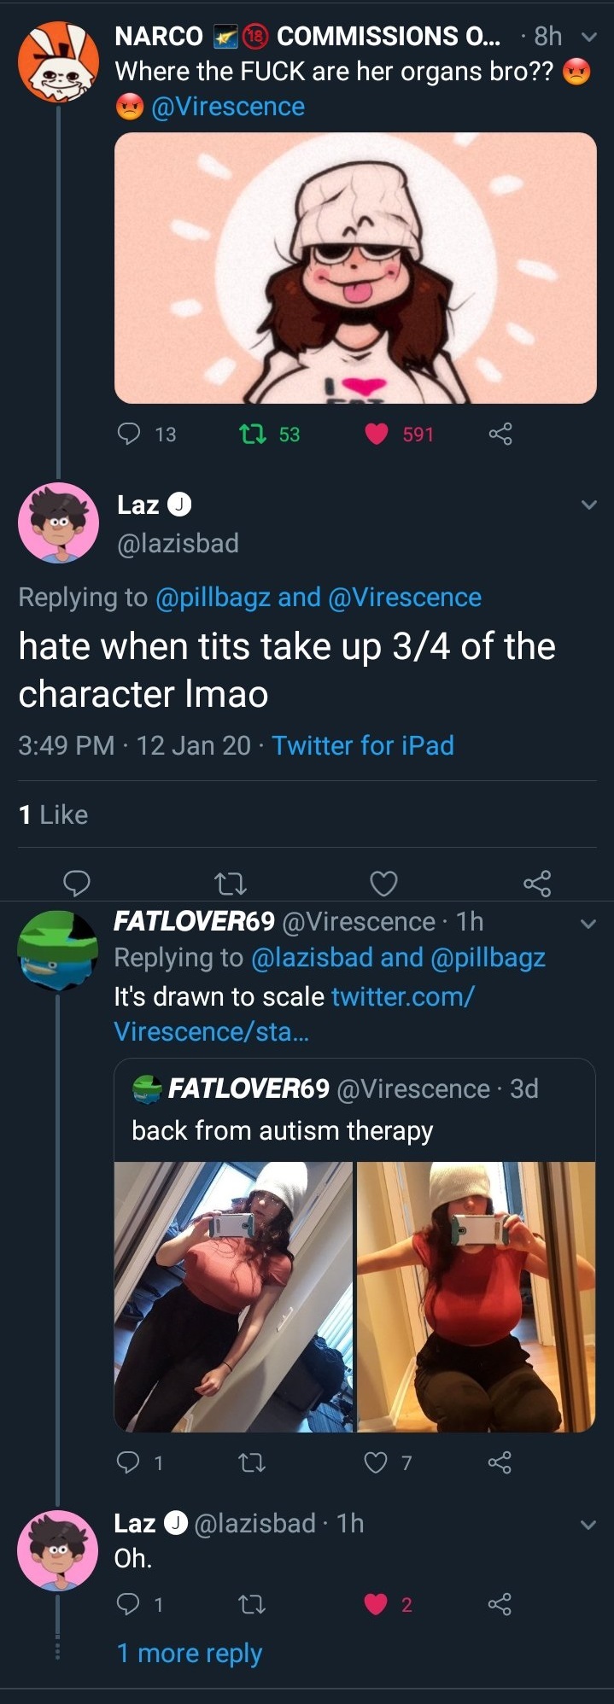
Task: Open the cartoon drawing image in NARCO's tweet
Action: 355,267
